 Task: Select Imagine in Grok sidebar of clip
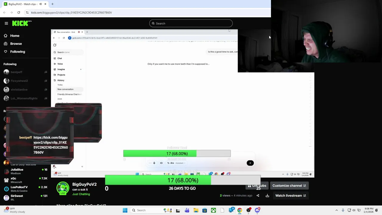coord(61,69)
